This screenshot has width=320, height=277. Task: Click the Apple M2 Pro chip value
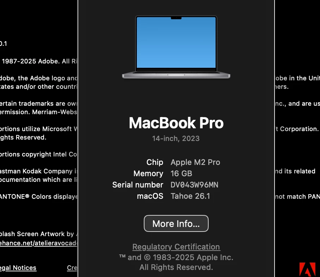click(195, 162)
